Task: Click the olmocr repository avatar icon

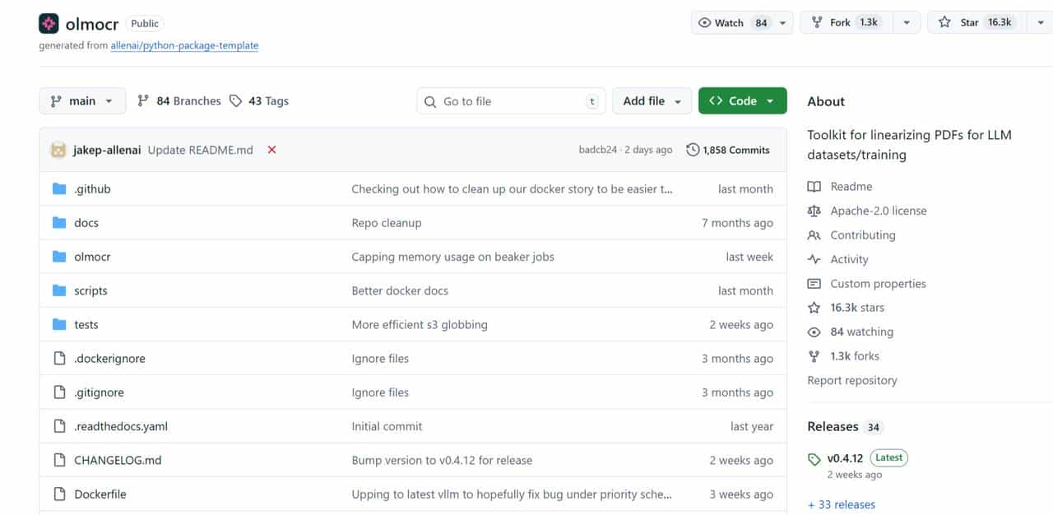Action: point(49,23)
